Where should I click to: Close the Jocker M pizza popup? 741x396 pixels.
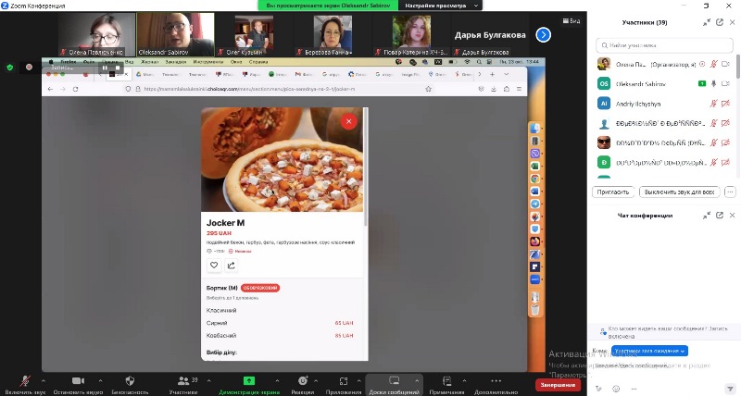[349, 121]
